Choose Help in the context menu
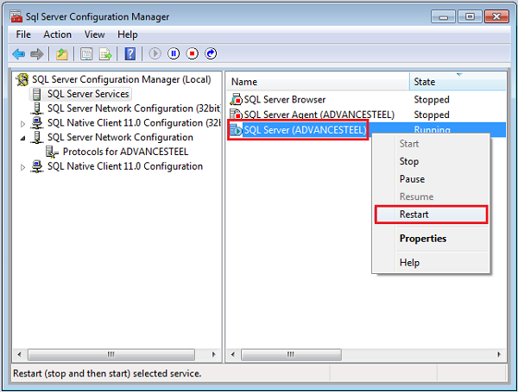This screenshot has width=518, height=392. click(x=431, y=263)
